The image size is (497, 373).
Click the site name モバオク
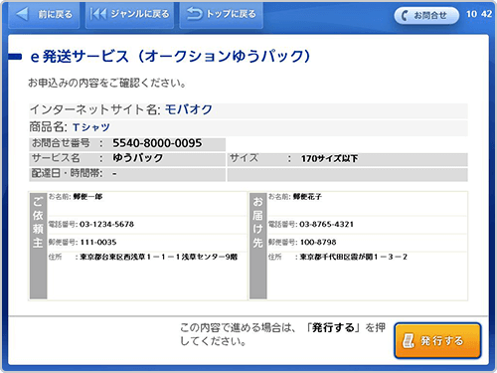tap(188, 109)
